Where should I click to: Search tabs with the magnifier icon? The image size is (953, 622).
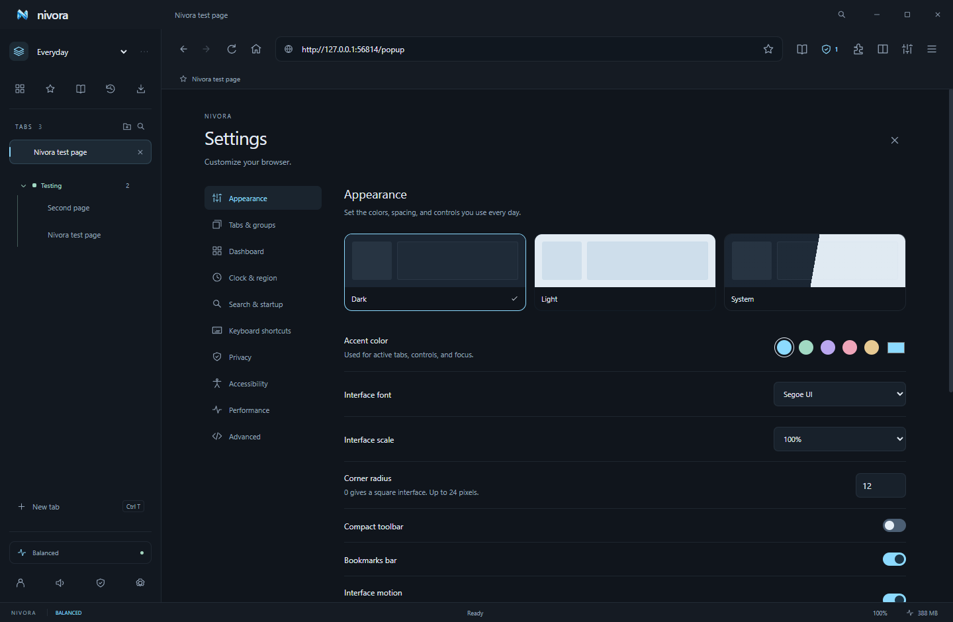point(141,126)
